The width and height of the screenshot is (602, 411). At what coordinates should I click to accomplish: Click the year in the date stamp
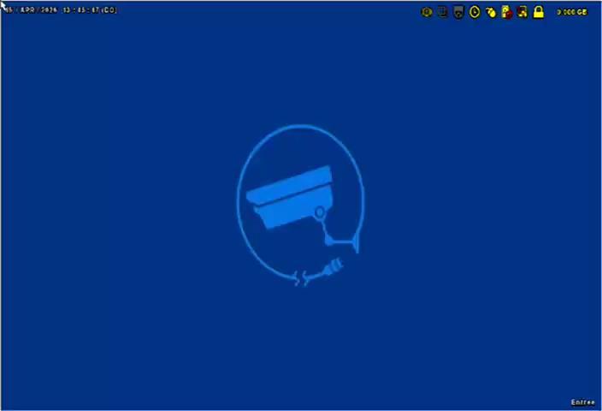49,10
